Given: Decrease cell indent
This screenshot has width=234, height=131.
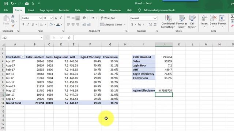Looking at the screenshot, I should coord(84,24).
